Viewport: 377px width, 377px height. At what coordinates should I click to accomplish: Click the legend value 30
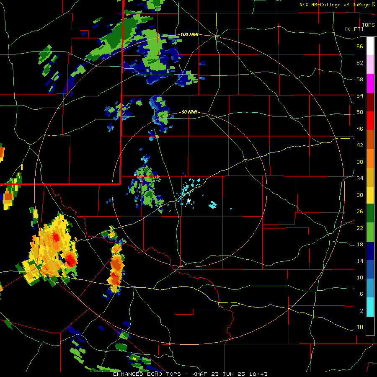(x=360, y=195)
